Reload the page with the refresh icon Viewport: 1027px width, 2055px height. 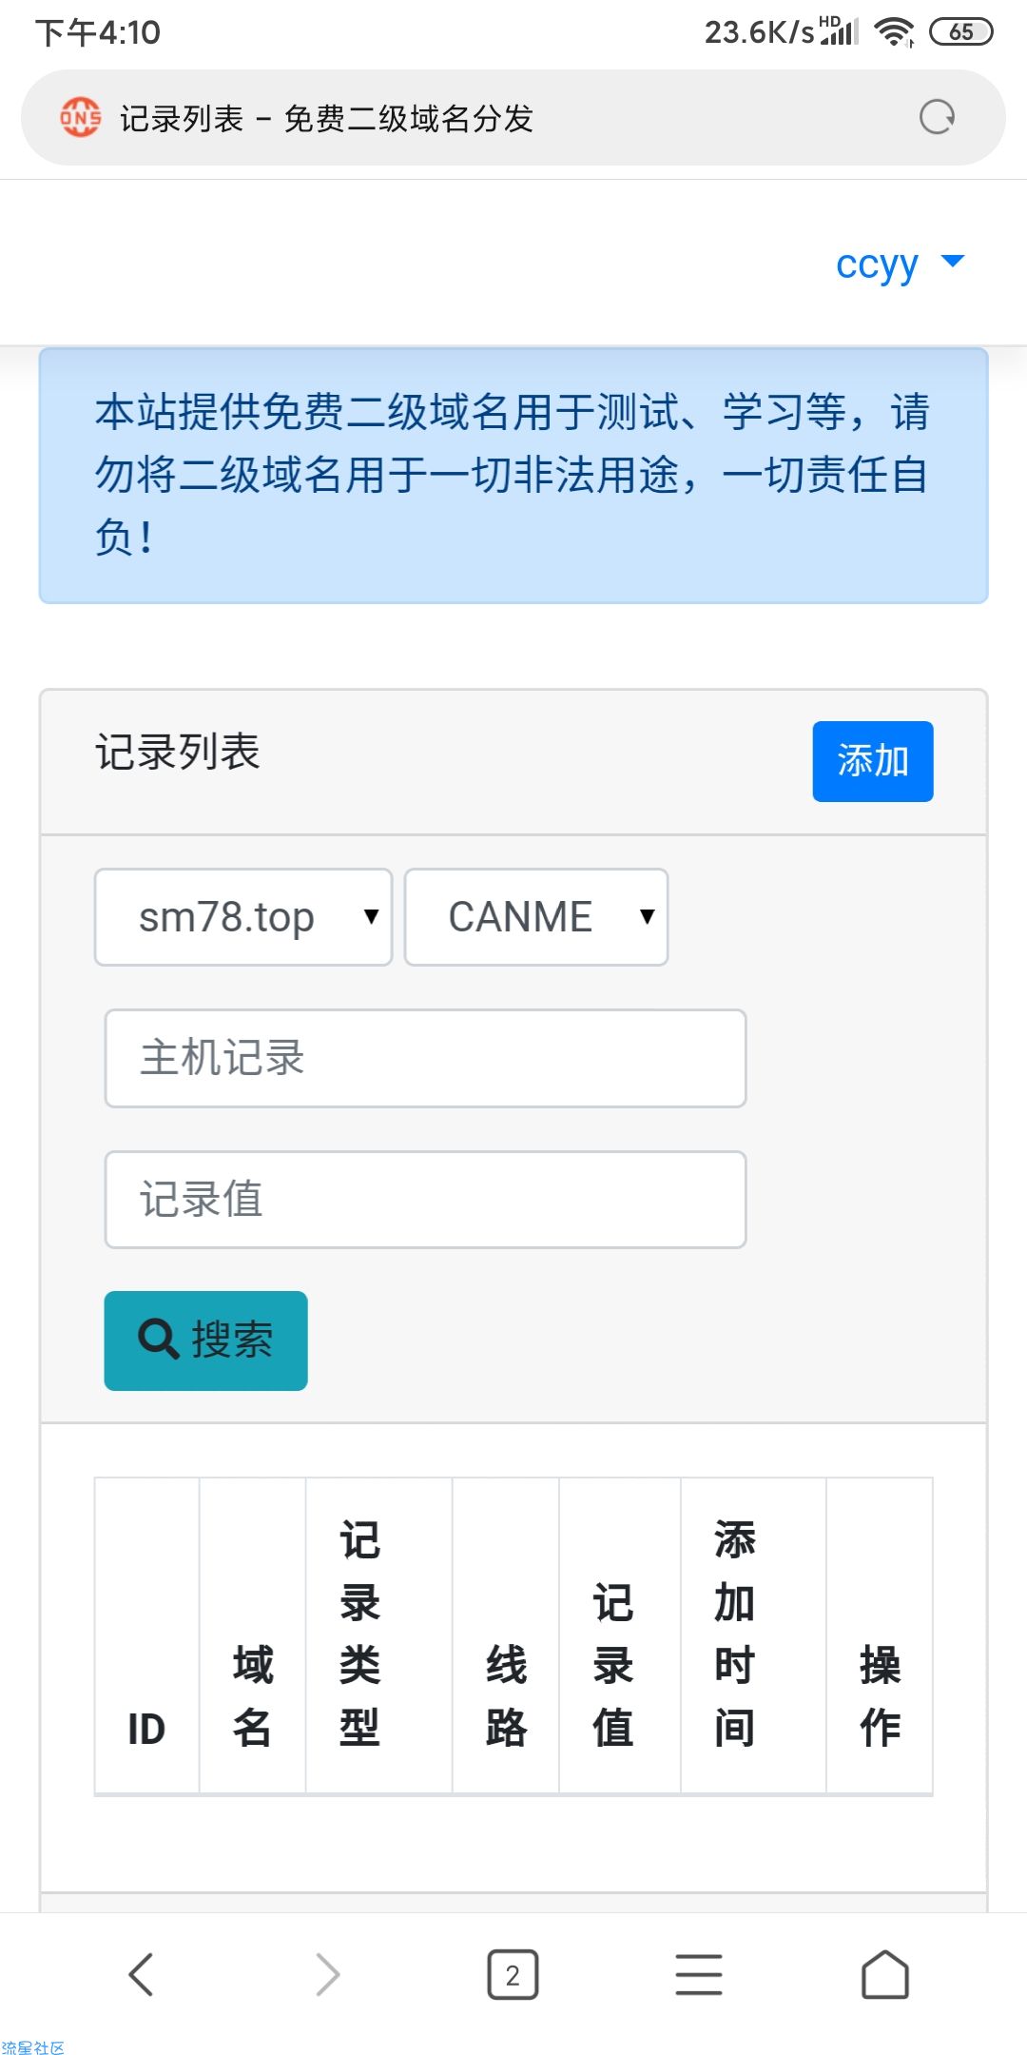click(937, 117)
